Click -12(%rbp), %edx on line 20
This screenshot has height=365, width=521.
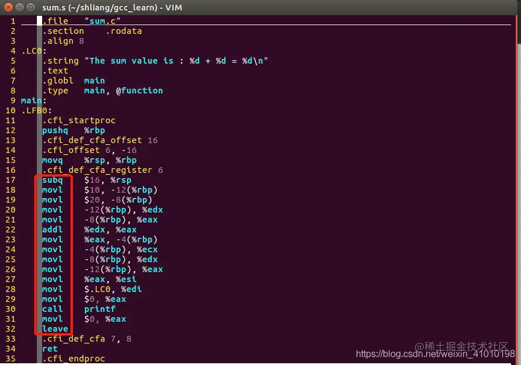pyautogui.click(x=124, y=210)
